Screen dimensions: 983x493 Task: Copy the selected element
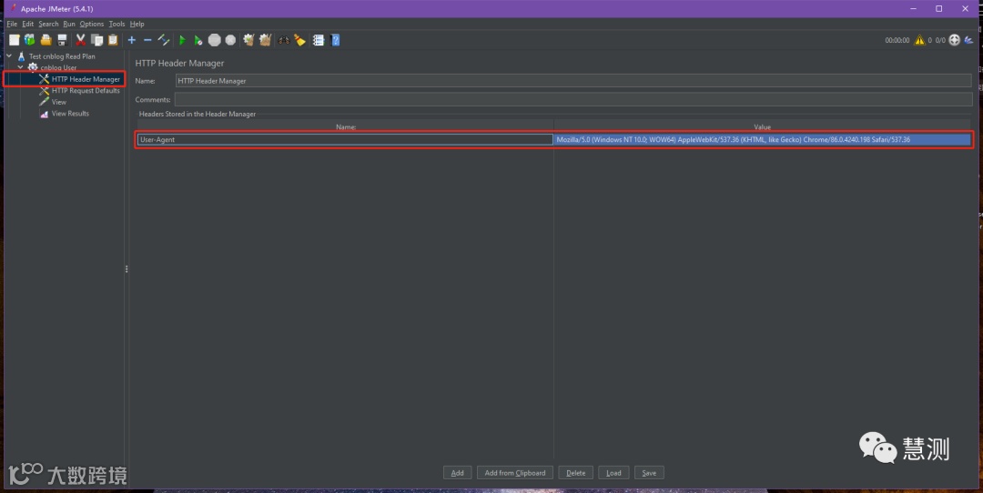[x=97, y=40]
